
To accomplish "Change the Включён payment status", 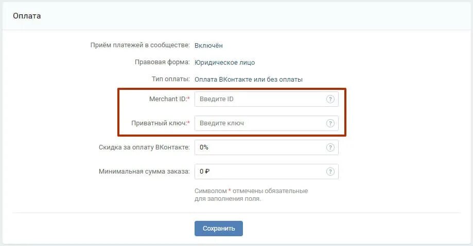I will pyautogui.click(x=208, y=46).
